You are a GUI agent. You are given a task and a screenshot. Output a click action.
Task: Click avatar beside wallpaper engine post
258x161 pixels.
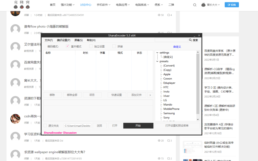point(15,155)
